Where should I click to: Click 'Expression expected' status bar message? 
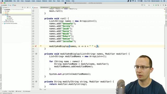7,93
